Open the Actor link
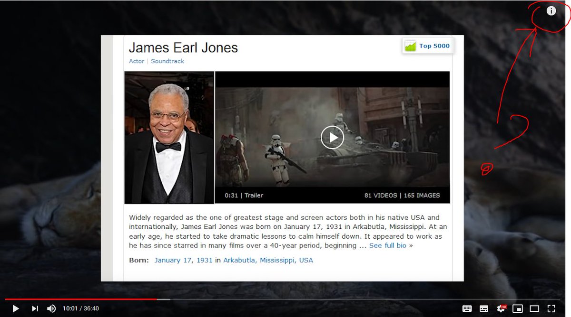This screenshot has width=571, height=317. (137, 61)
